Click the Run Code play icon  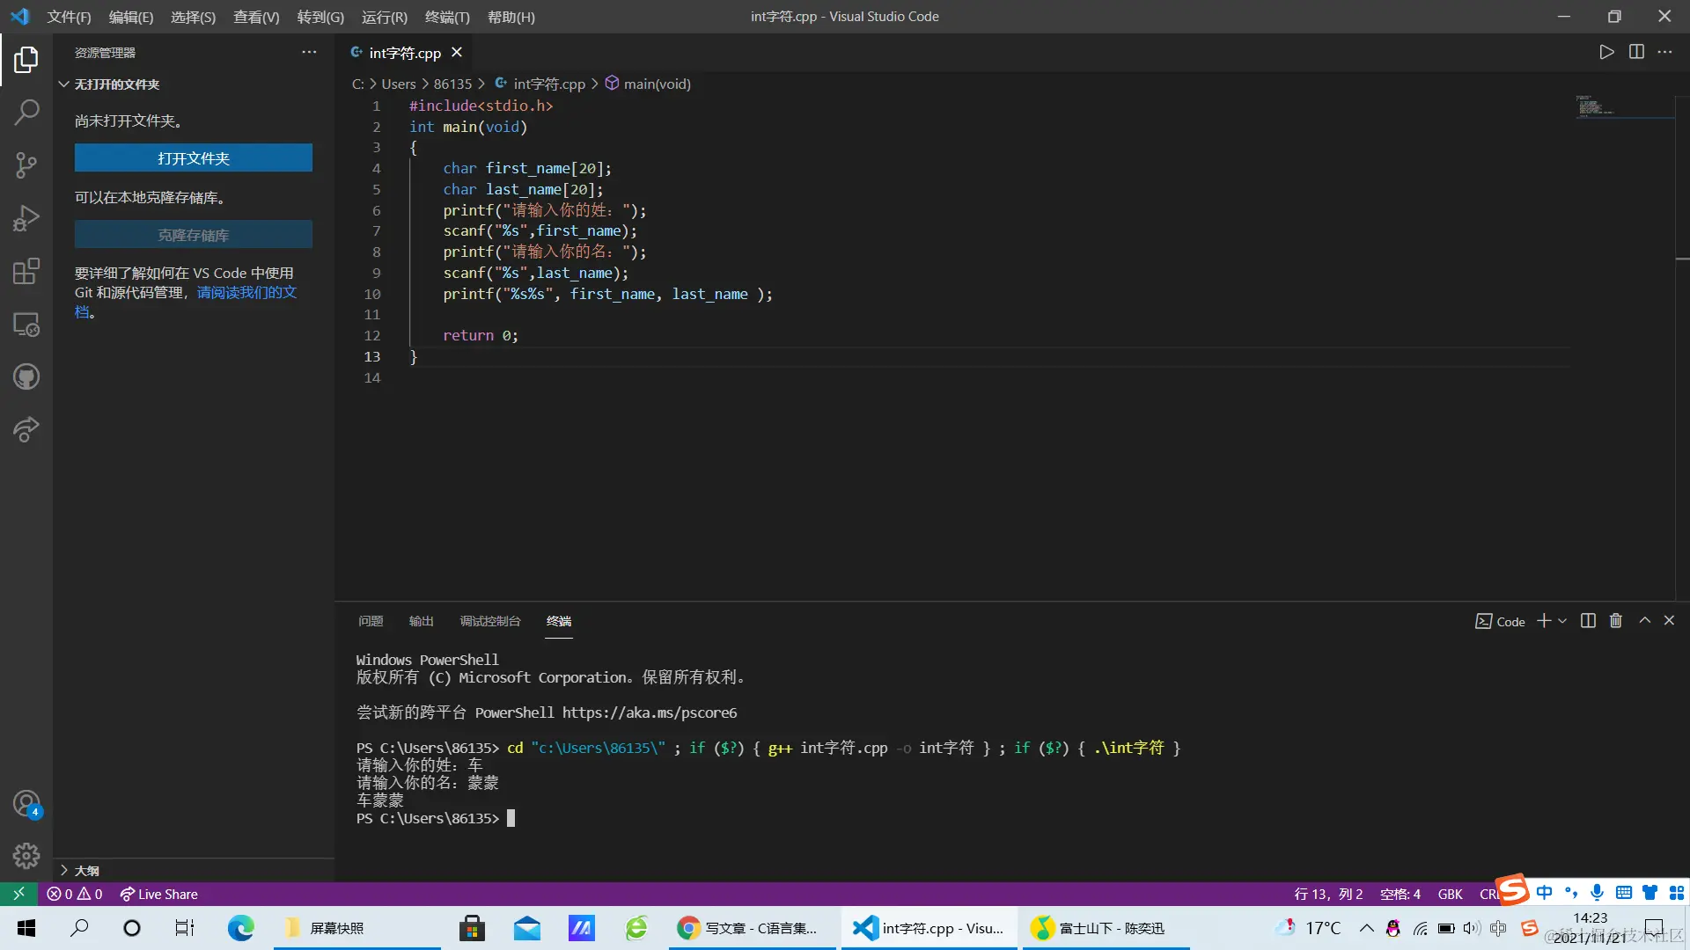click(x=1606, y=52)
